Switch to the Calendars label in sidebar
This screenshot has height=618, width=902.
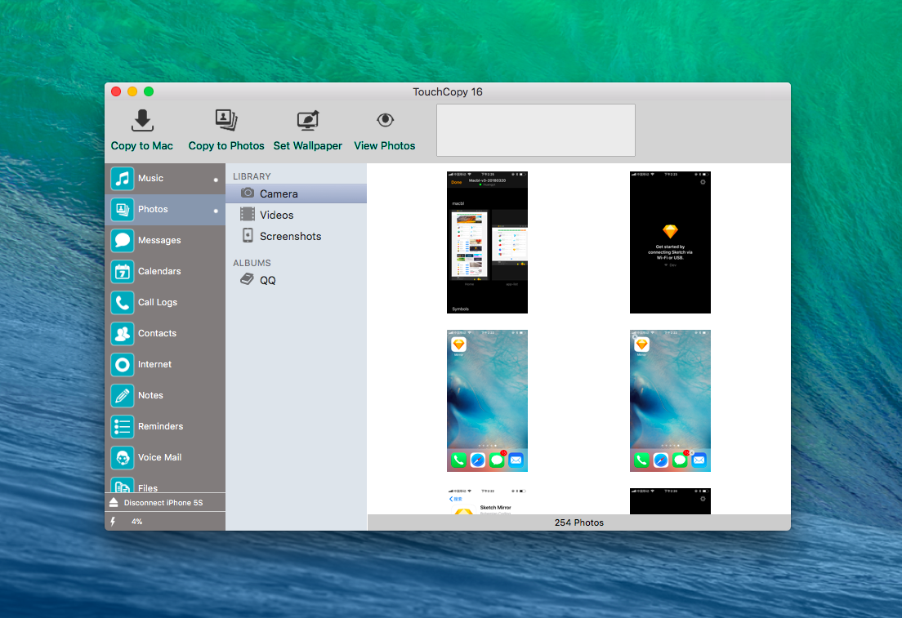pos(159,271)
